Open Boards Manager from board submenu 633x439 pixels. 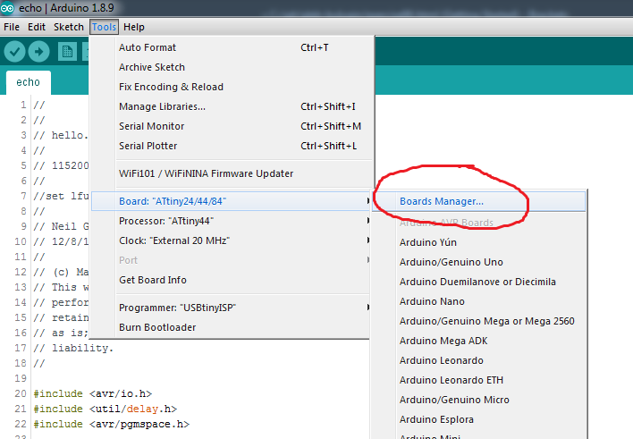479,201
